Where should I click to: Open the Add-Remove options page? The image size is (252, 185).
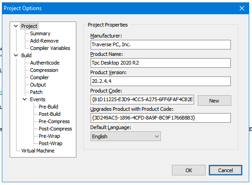click(44, 41)
